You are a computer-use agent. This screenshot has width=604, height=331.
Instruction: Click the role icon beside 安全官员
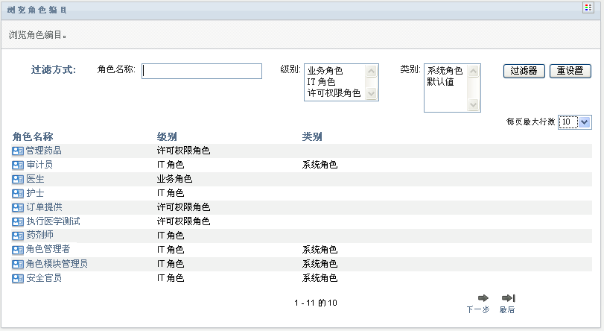[x=18, y=278]
